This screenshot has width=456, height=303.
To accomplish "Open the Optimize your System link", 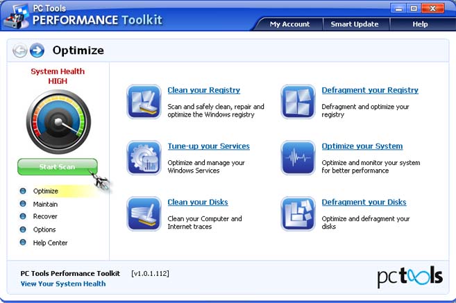I will [x=362, y=146].
